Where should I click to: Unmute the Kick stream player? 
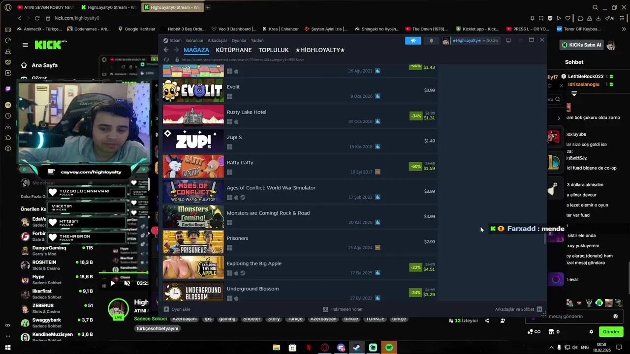[127, 283]
